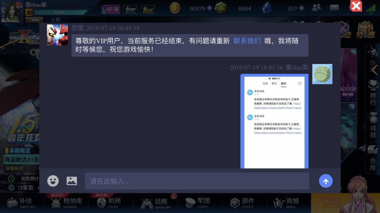Viewport: 380px width, 213px height.
Task: Open 获取碎片 fragments button
Action: coord(15,168)
